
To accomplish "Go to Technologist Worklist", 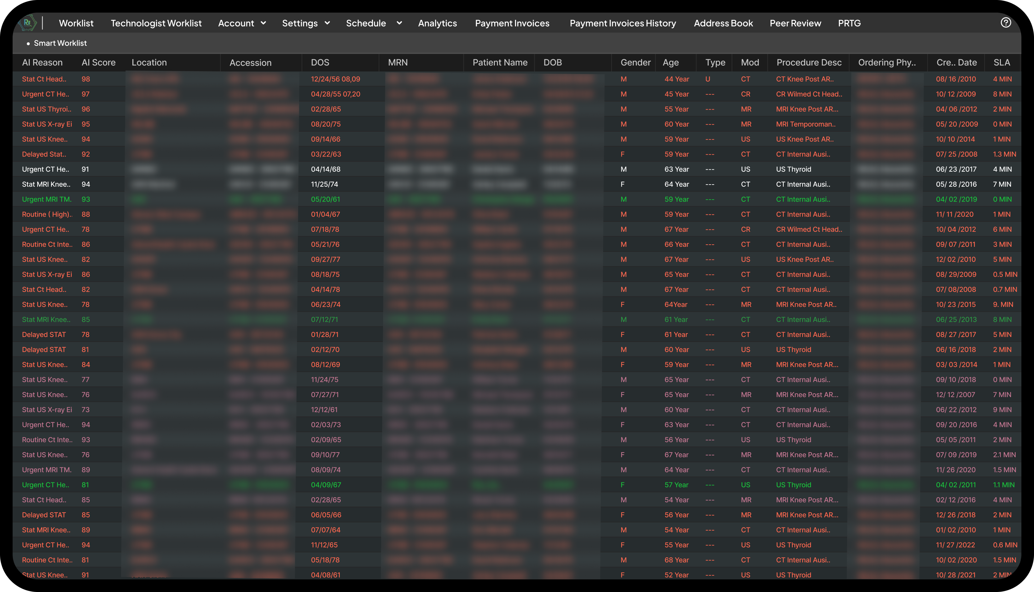I will click(156, 23).
